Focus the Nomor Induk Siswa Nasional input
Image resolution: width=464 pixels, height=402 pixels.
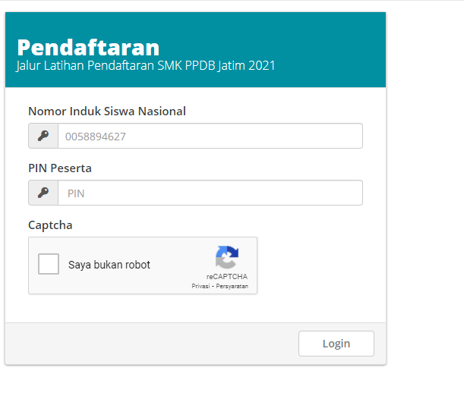[210, 136]
